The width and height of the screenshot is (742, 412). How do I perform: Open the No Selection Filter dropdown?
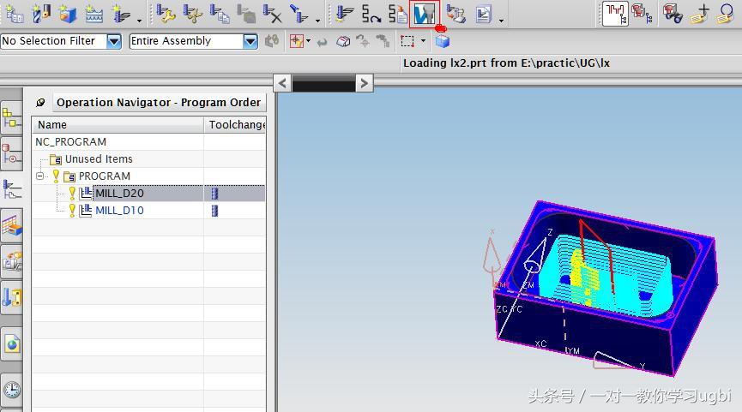tap(113, 41)
